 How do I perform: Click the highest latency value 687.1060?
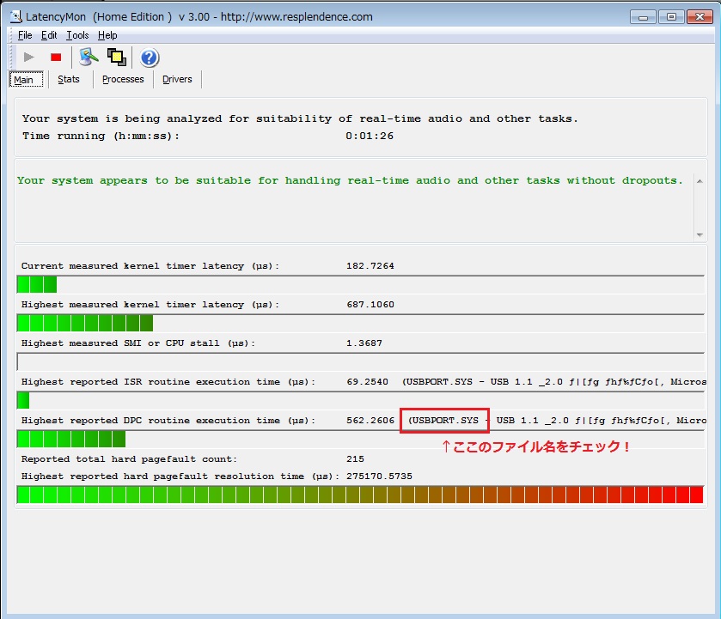point(370,305)
